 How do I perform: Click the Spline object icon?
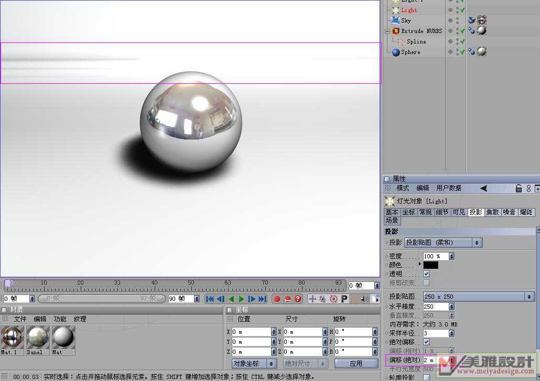pyautogui.click(x=401, y=41)
